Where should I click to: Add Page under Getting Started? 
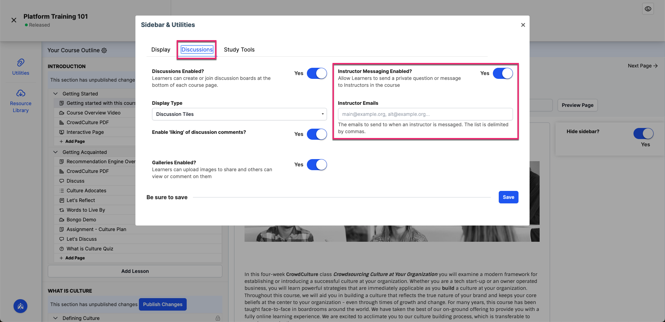click(x=72, y=141)
